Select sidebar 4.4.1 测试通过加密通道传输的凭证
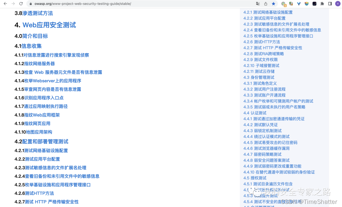Image resolution: width=342 pixels, height=207 pixels. [274, 119]
